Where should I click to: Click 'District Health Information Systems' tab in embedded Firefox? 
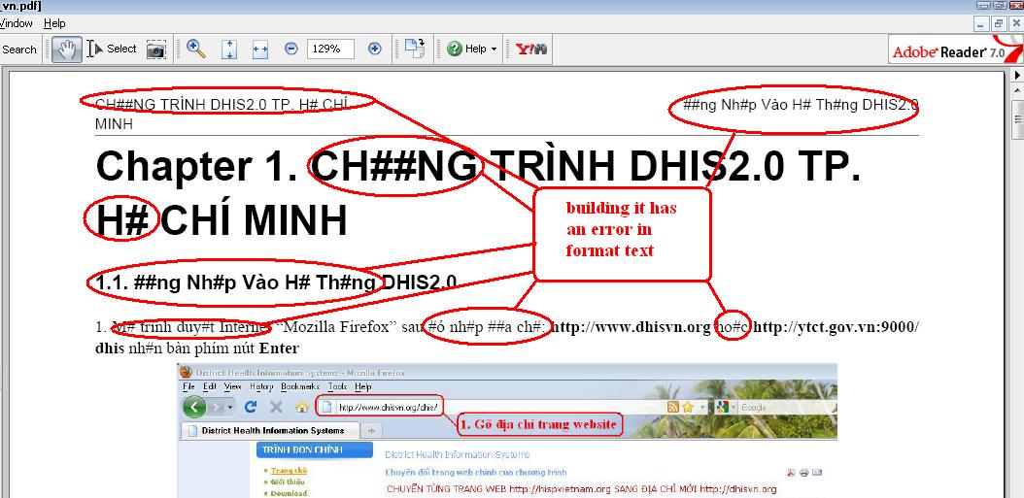pyautogui.click(x=272, y=431)
